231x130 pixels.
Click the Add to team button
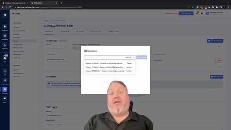(142, 57)
